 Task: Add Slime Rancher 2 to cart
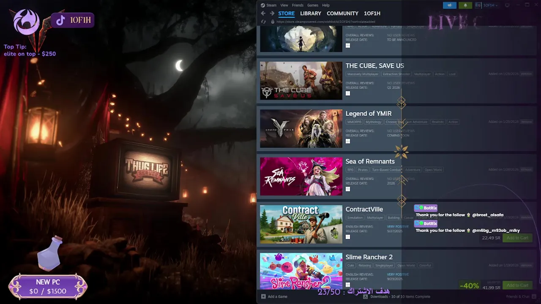pyautogui.click(x=517, y=285)
